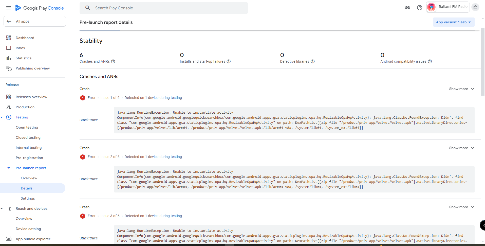
Task: Expand Show more for Issue 1 crash
Action: point(461,89)
